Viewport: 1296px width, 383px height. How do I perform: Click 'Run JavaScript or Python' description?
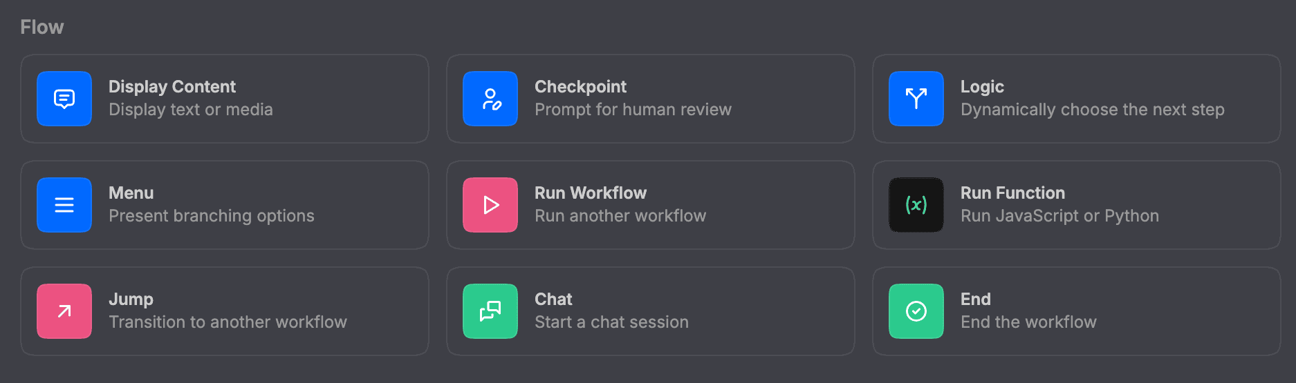(x=1059, y=216)
